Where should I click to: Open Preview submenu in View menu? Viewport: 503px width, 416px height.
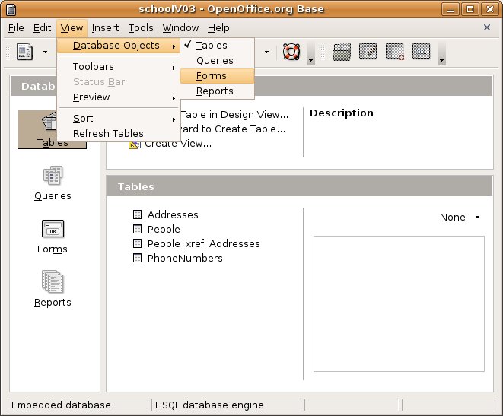pos(119,97)
